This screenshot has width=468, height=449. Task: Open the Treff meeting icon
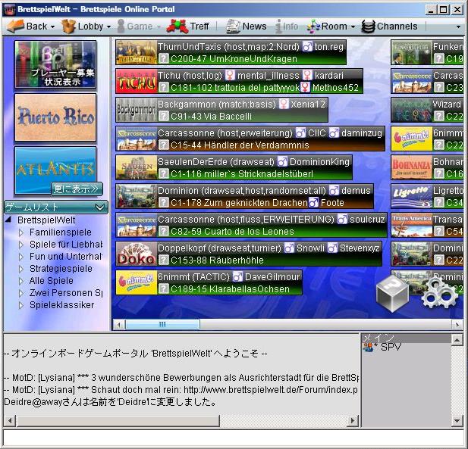tap(177, 26)
